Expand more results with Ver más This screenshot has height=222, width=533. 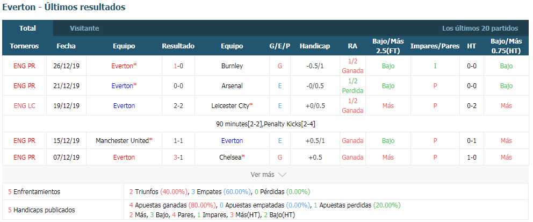click(269, 174)
